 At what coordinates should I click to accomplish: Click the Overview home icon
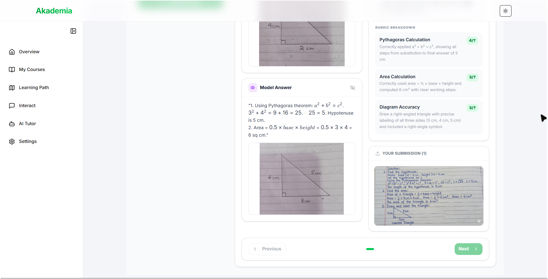pos(12,52)
